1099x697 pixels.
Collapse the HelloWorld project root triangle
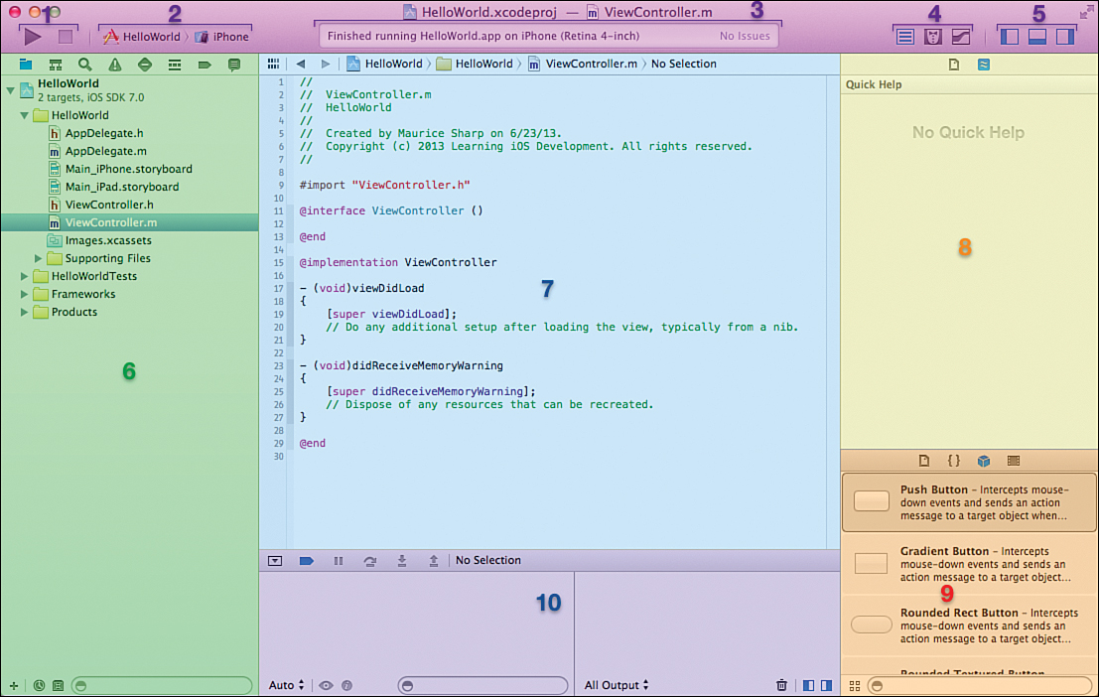pos(11,90)
